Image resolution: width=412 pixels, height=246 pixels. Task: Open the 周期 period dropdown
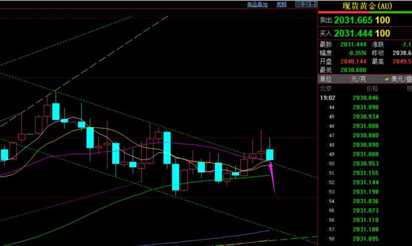point(281,5)
